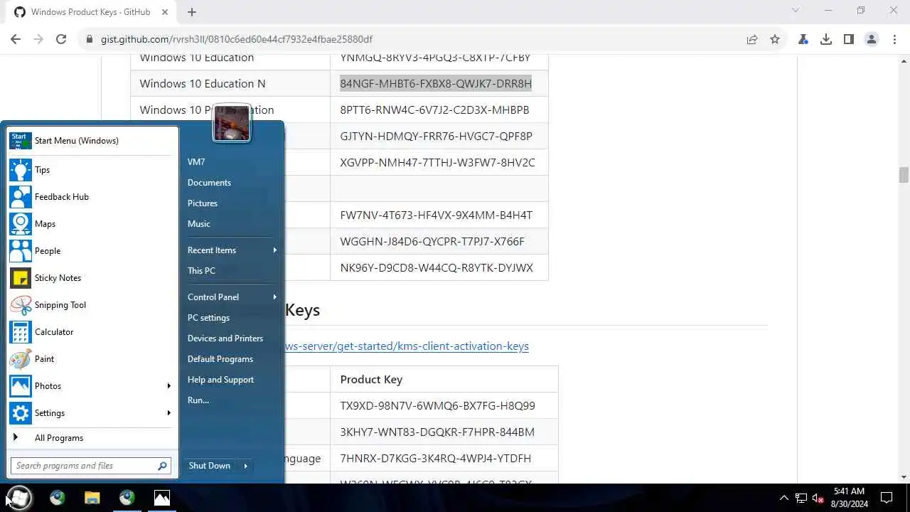Open the Start Menu (Windows) entry icon

(x=21, y=141)
